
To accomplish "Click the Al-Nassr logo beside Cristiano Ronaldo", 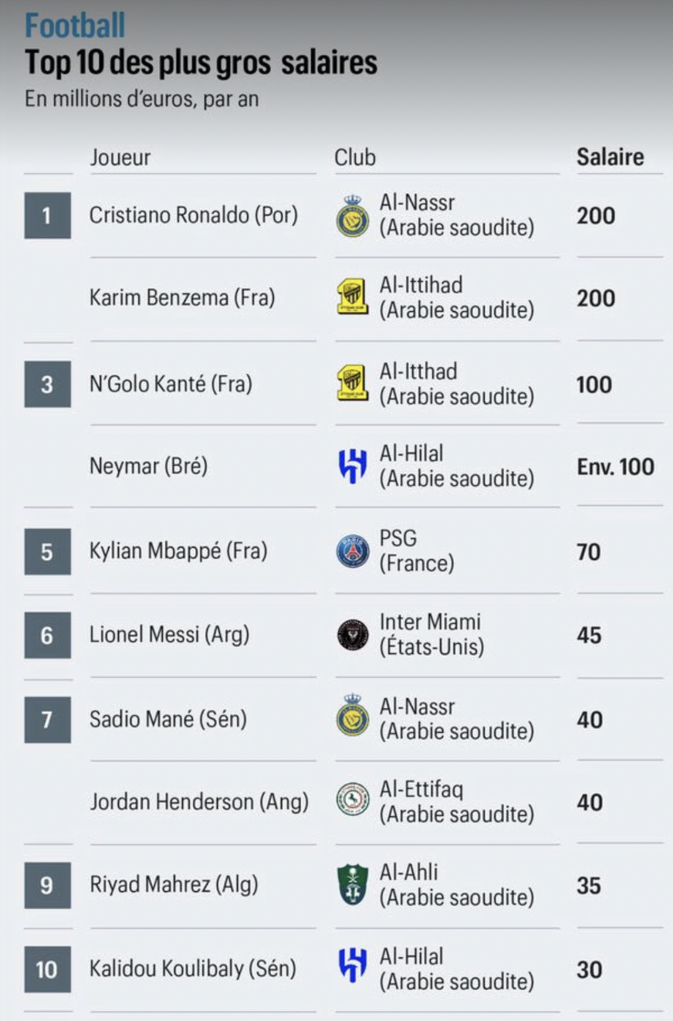I will pyautogui.click(x=353, y=215).
